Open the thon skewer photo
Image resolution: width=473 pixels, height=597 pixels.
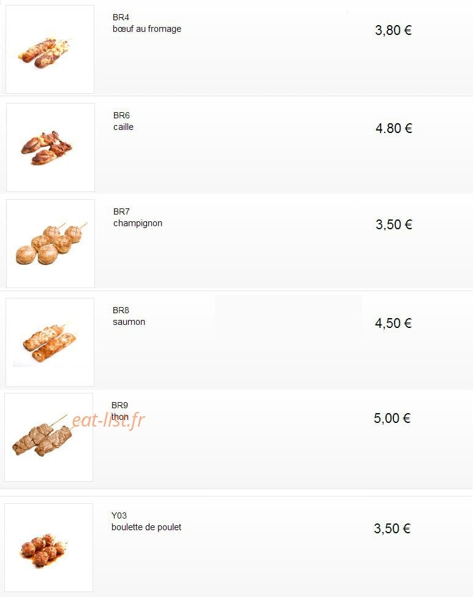point(48,437)
